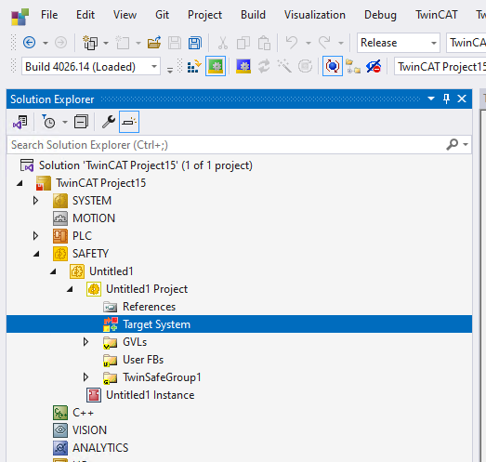Pin the Solution Explorer panel
This screenshot has width=486, height=462.
pos(446,99)
